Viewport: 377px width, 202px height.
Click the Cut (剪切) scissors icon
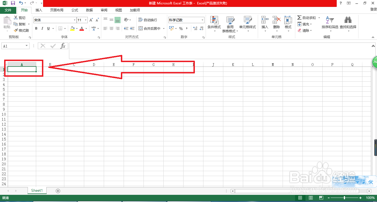coord(16,18)
